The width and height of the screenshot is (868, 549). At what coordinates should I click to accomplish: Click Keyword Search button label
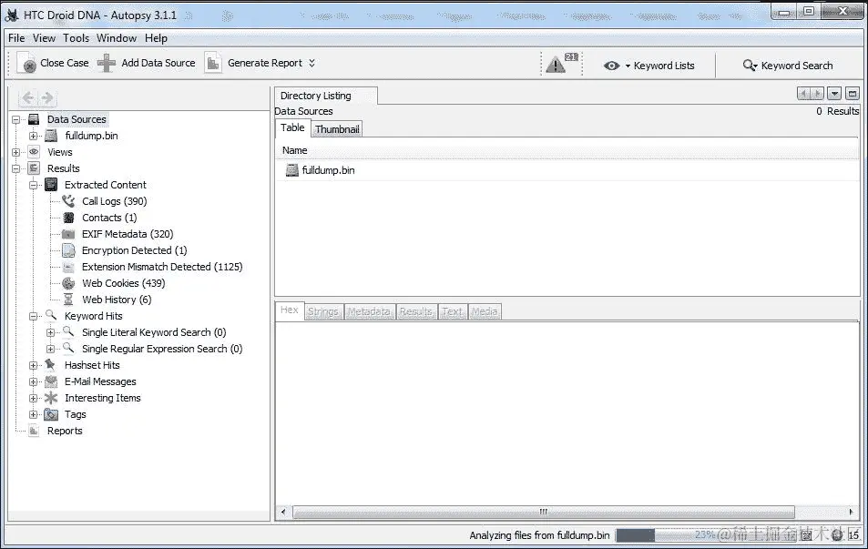[x=797, y=66]
